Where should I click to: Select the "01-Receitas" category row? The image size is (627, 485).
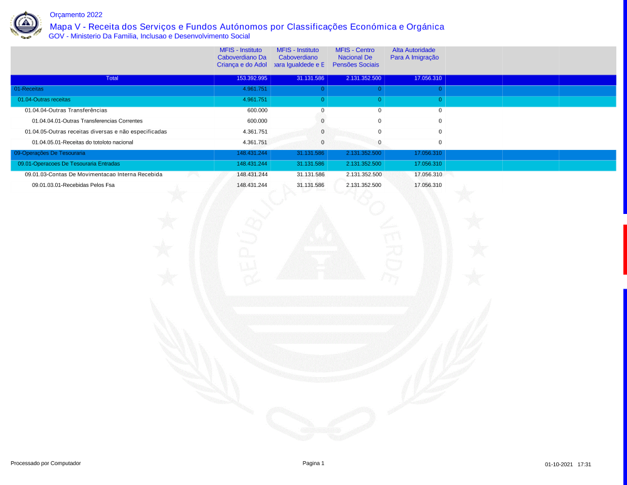point(29,89)
